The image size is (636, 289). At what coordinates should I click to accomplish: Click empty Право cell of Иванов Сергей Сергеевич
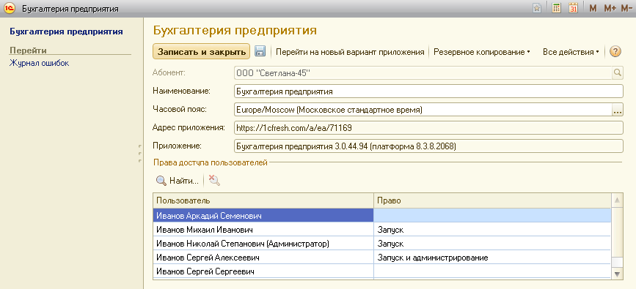[492, 271]
